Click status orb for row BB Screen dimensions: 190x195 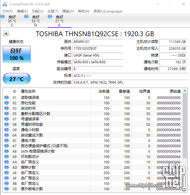[x=6, y=183]
